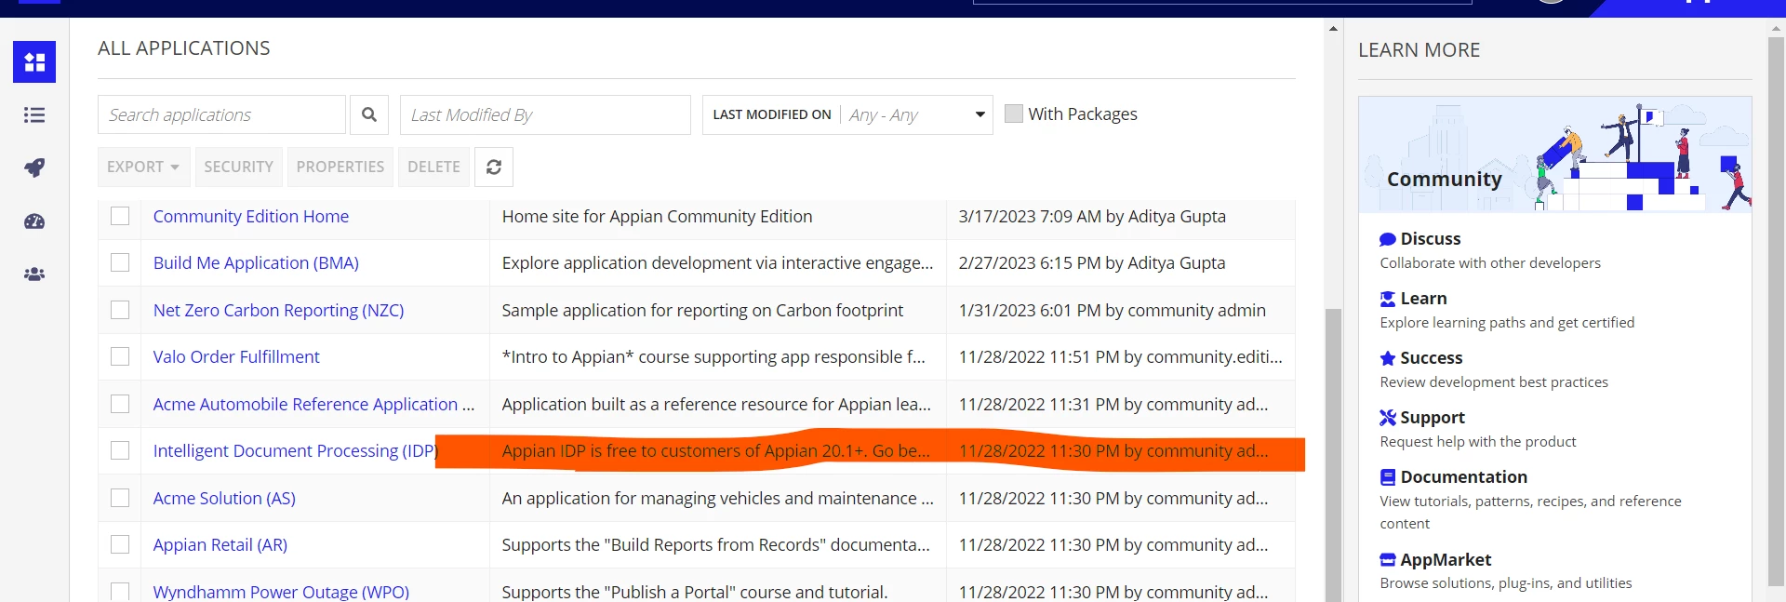Click the Properties button
The width and height of the screenshot is (1786, 602).
pos(340,167)
